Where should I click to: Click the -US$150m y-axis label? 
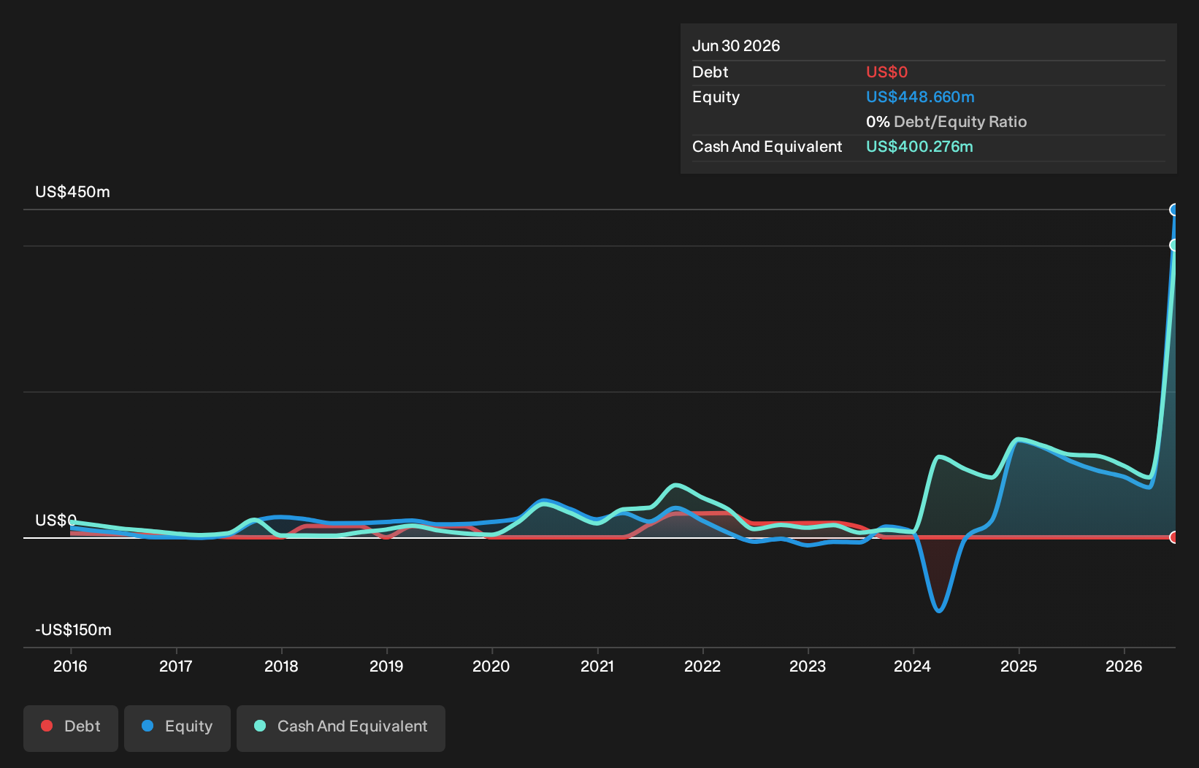[73, 630]
